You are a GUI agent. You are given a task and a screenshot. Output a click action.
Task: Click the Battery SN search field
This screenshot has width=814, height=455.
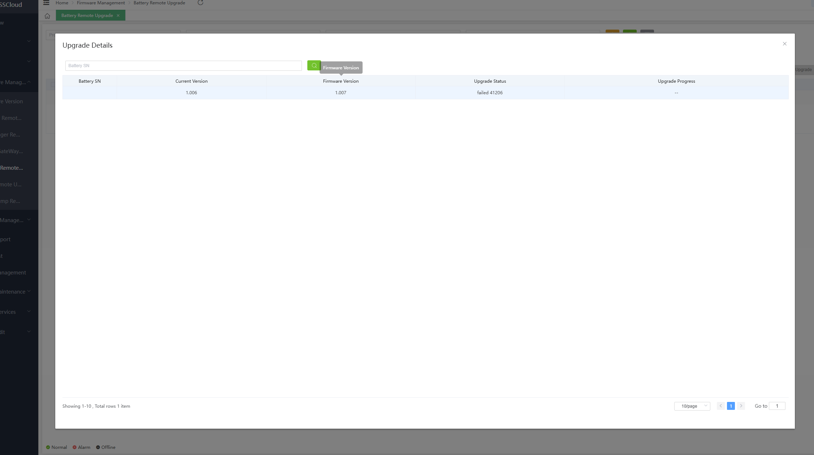coord(183,66)
